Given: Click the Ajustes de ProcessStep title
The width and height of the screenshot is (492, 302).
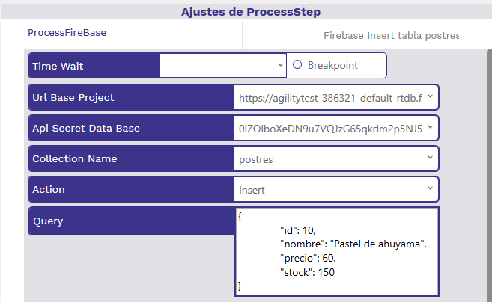Looking at the screenshot, I should coord(251,12).
